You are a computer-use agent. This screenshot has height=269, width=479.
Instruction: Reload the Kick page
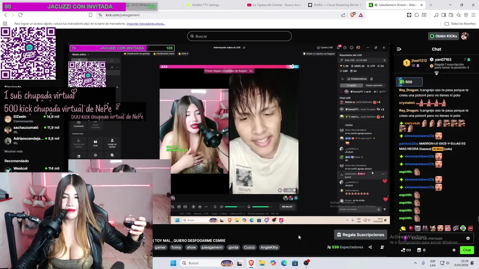20,15
